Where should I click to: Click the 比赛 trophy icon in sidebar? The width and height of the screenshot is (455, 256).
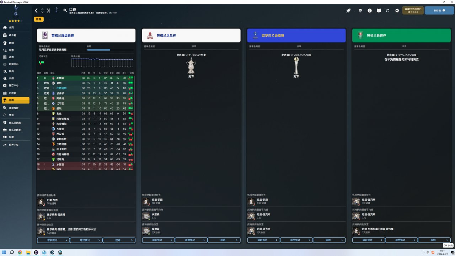(x=5, y=100)
